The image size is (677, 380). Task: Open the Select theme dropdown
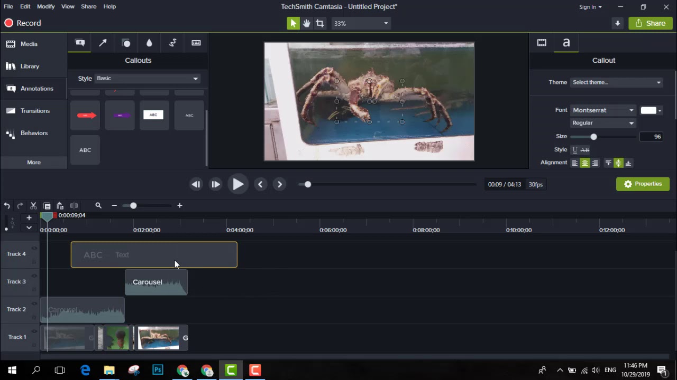[616, 82]
